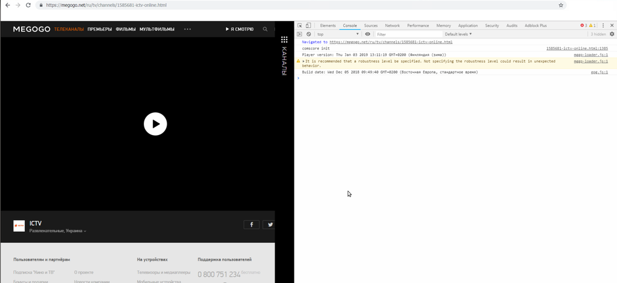Select the address bar URL field
Viewport: 617px width, 283px height.
pos(301,5)
